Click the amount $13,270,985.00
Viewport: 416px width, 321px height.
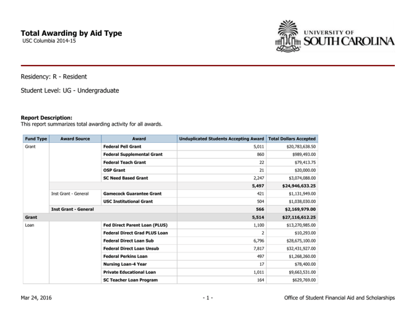(301, 225)
